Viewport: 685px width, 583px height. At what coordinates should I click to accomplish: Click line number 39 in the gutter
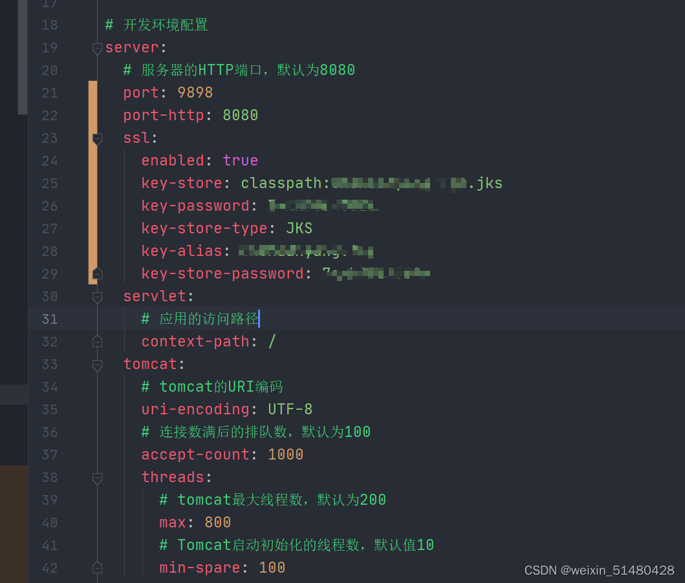coord(49,500)
